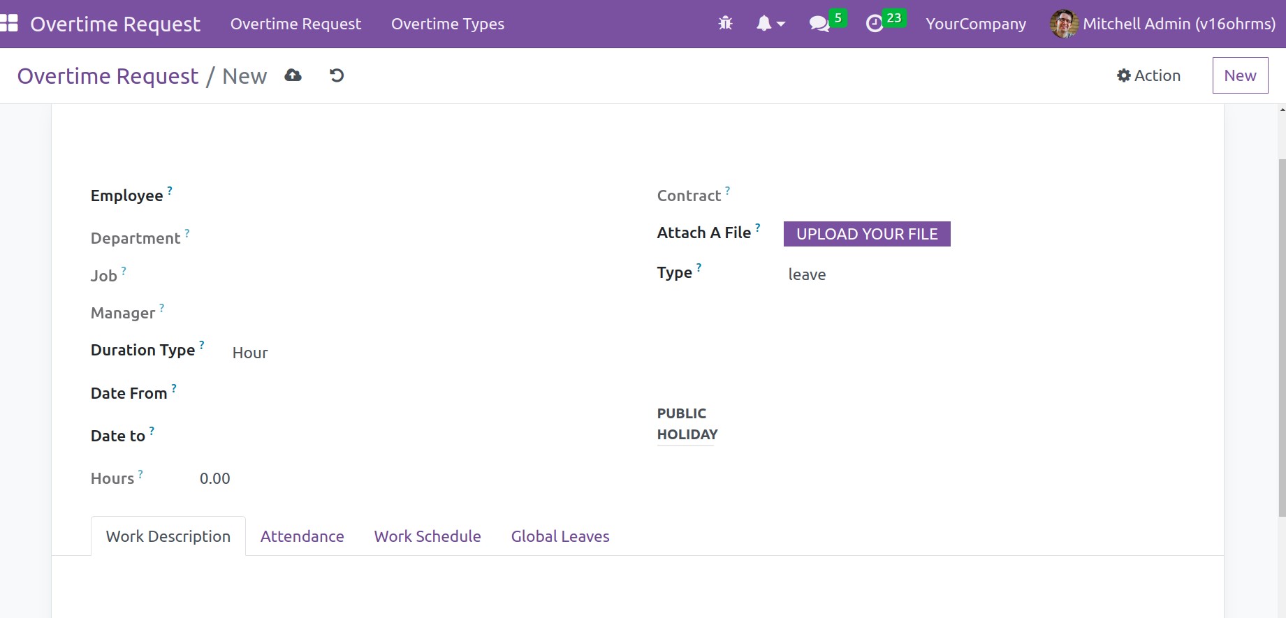Discard changes using the undo arrow icon
1286x618 pixels.
pos(337,75)
